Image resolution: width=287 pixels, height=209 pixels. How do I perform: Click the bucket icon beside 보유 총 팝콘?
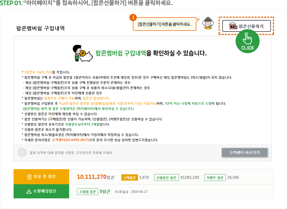pyautogui.click(x=29, y=177)
